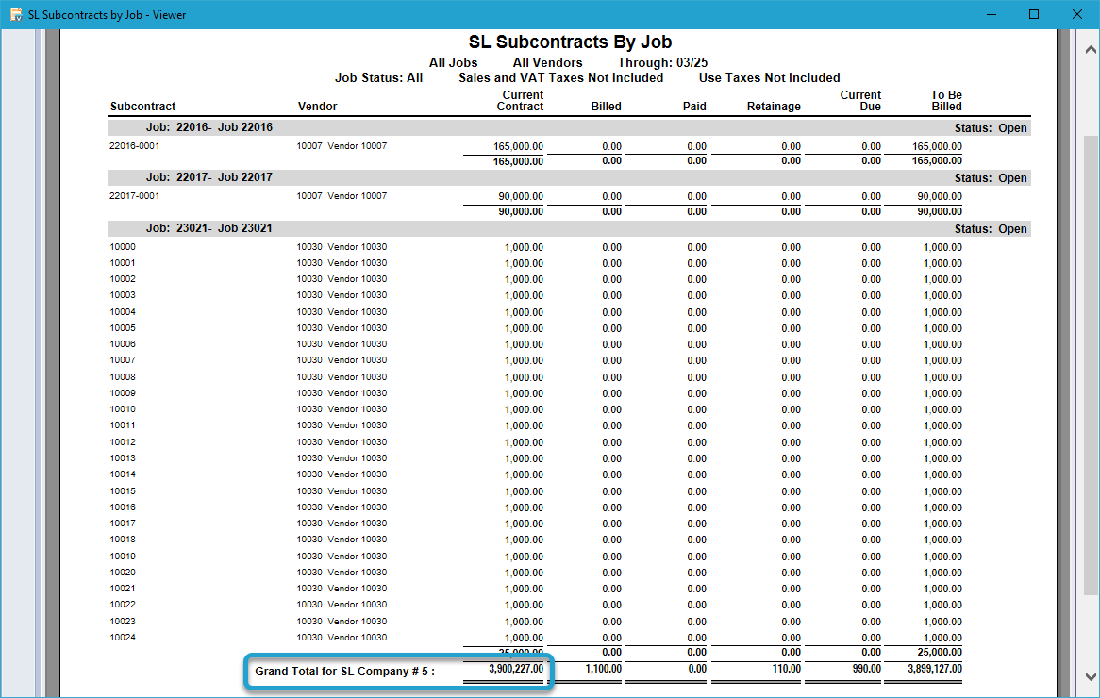Click 'Vendor 10007' in row 22016-0001

[x=358, y=146]
